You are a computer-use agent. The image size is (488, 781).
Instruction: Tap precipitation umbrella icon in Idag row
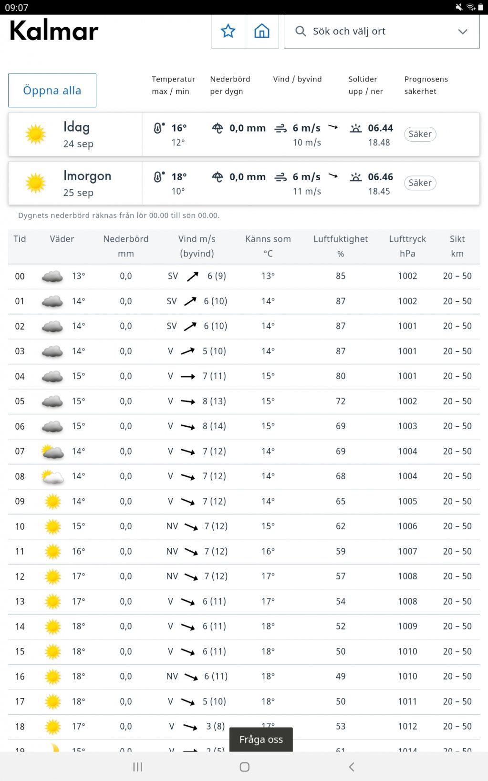point(218,128)
